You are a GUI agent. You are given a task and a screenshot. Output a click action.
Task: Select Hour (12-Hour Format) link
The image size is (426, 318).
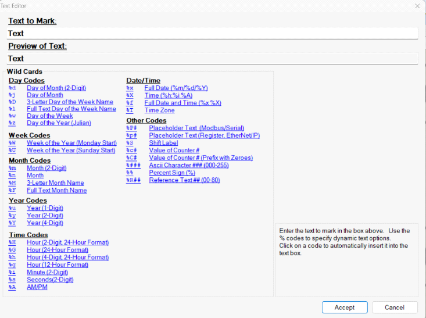coord(58,265)
